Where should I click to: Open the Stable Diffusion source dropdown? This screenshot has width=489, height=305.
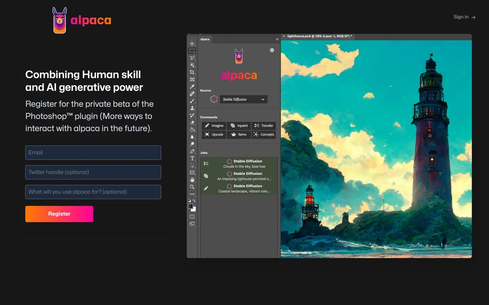(x=243, y=99)
